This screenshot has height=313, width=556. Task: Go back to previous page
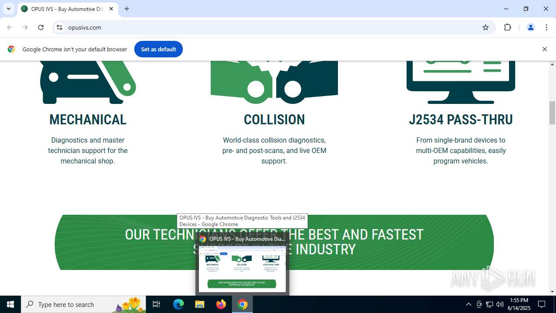10,27
